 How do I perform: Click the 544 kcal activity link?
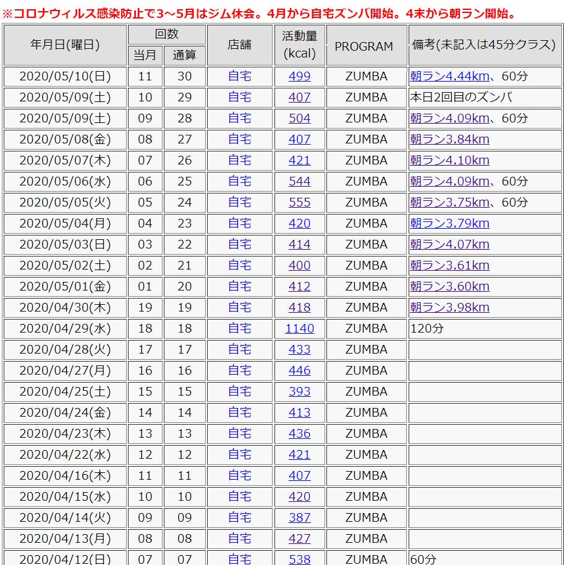pos(299,182)
